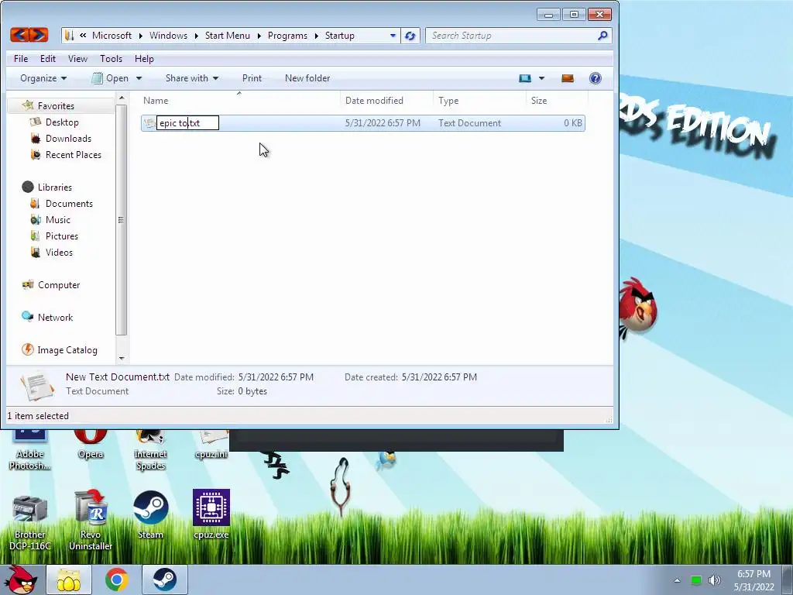
Task: Open the Music library
Action: pos(57,219)
